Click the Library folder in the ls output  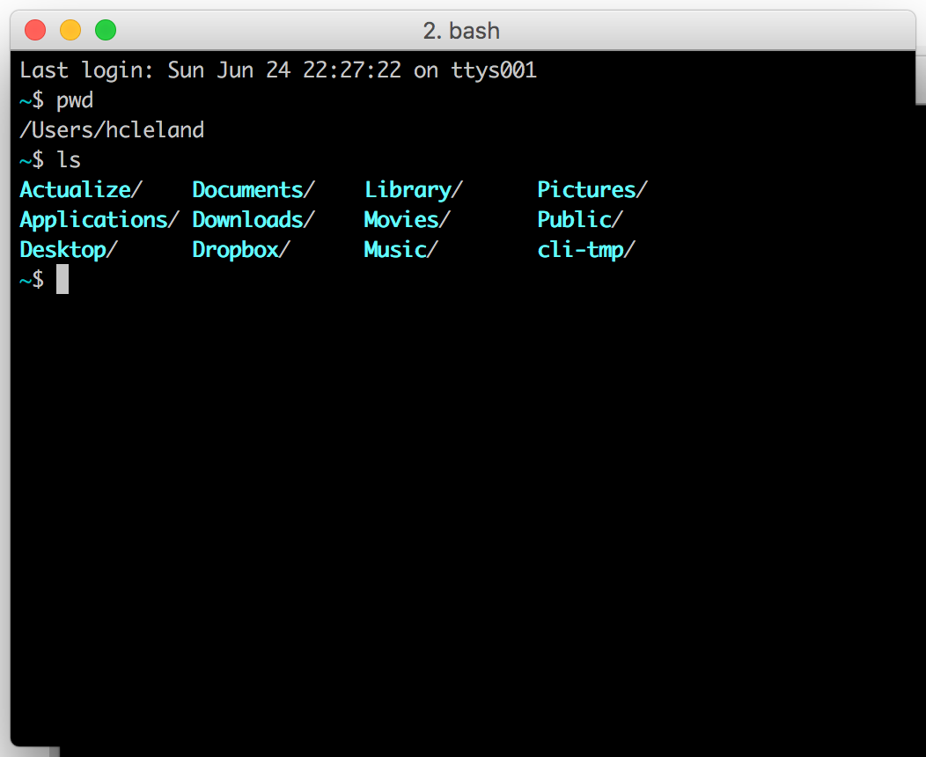pyautogui.click(x=408, y=189)
